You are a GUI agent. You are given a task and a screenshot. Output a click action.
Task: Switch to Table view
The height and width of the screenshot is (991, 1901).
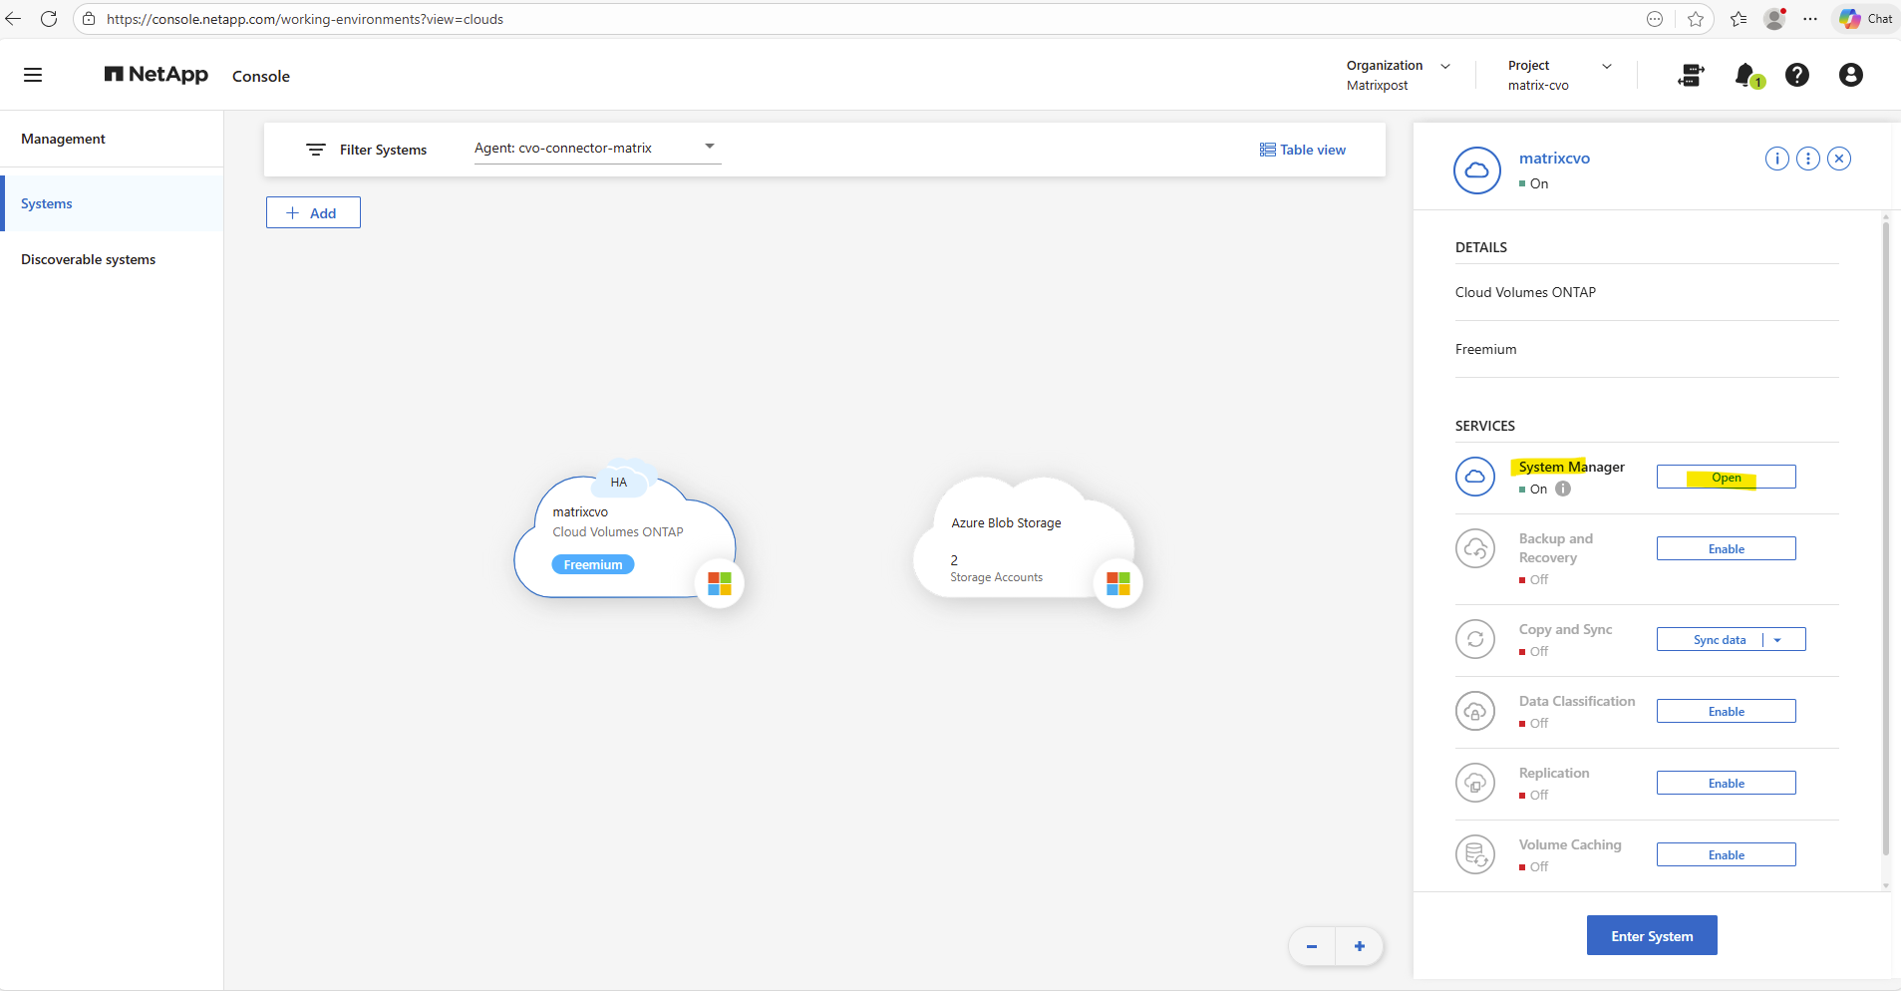point(1302,150)
